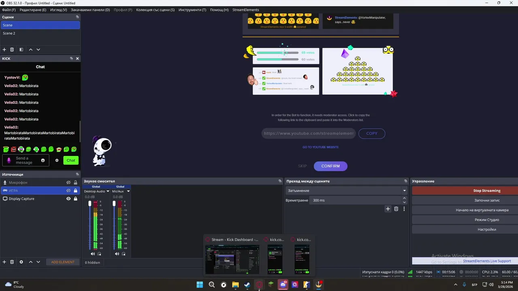Decrease transition duration stepper down

(404, 202)
